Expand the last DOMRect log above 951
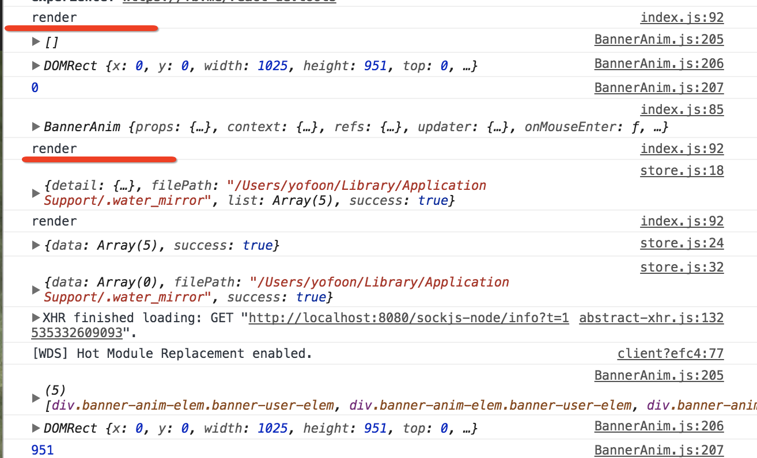Screen dimensions: 757x458 tap(36, 428)
